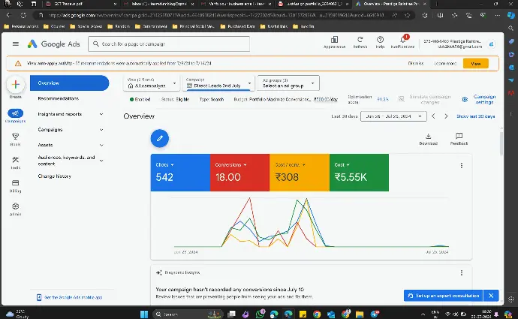This screenshot has height=319, width=518.
Task: Switch to the first PDF browser tab
Action: pos(81,4)
